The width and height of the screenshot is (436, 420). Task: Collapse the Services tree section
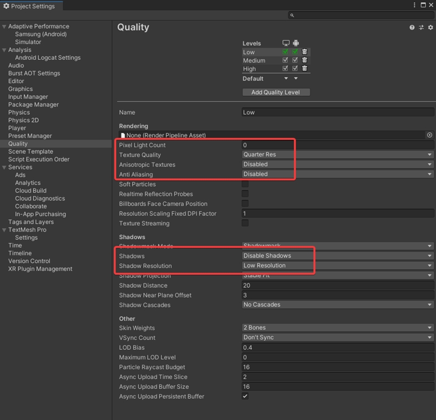tap(4, 167)
